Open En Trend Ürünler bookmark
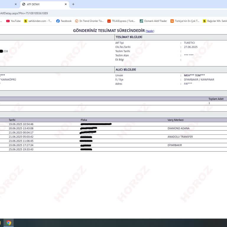 pyautogui.click(x=89, y=21)
